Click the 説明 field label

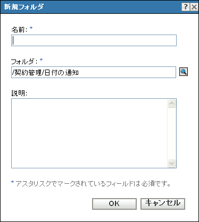pos(19,93)
